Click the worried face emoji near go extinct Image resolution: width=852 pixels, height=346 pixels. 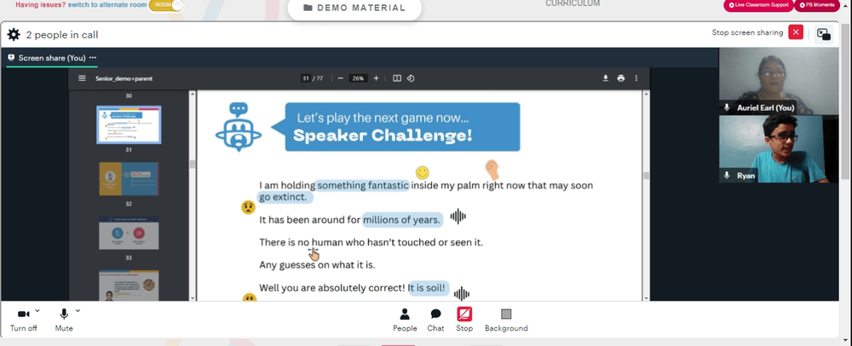click(x=248, y=207)
